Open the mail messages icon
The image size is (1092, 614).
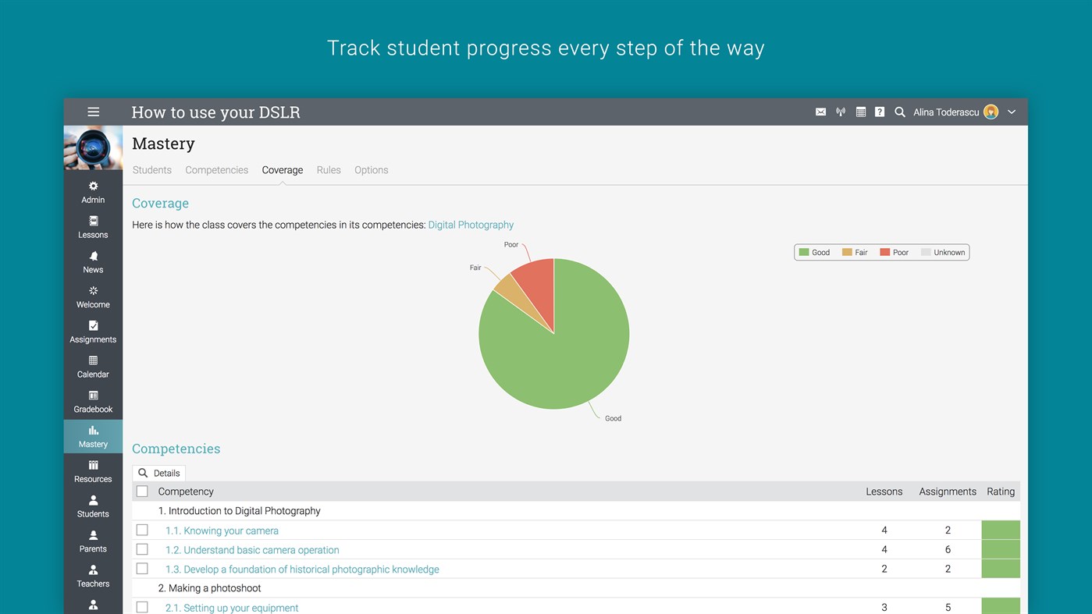[x=820, y=112]
